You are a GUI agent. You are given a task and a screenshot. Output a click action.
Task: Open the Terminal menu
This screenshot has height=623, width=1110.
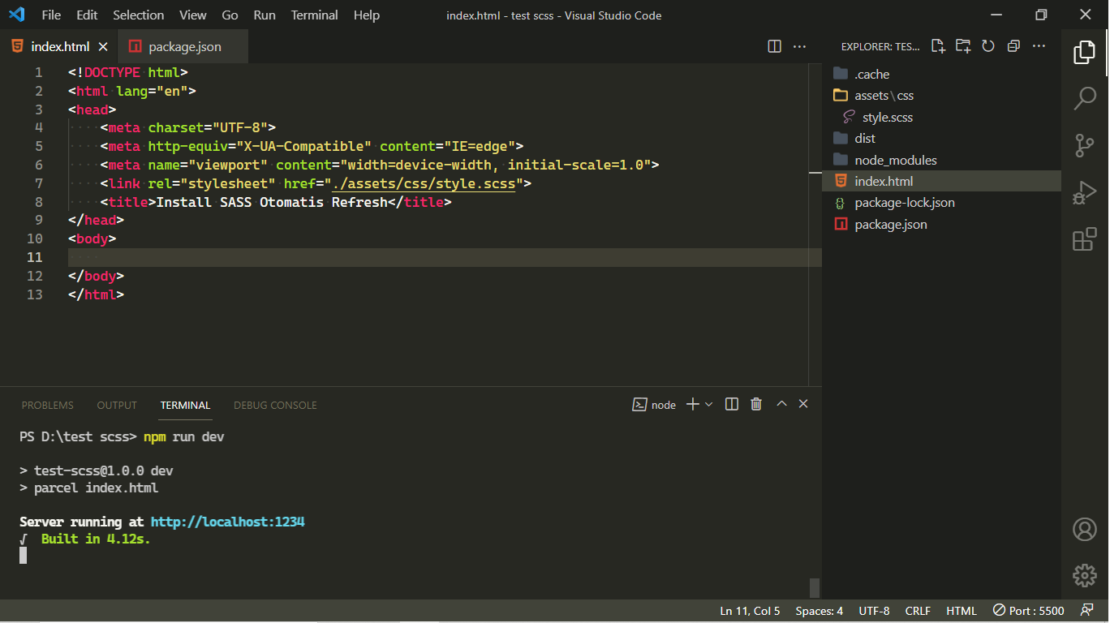[x=315, y=15]
